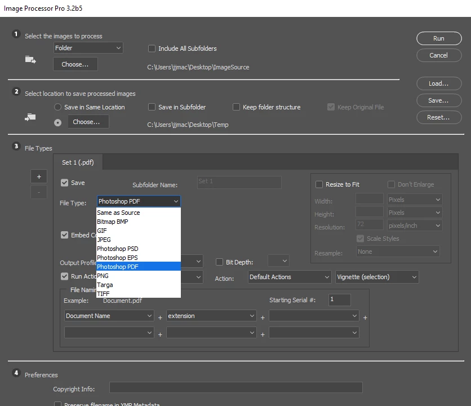The width and height of the screenshot is (471, 406).
Task: Open the Document Name naming dropdown
Action: tap(109, 316)
